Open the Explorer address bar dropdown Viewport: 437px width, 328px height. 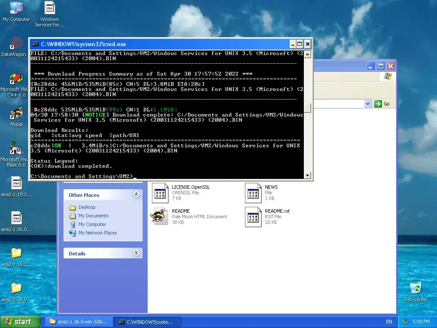tap(367, 104)
